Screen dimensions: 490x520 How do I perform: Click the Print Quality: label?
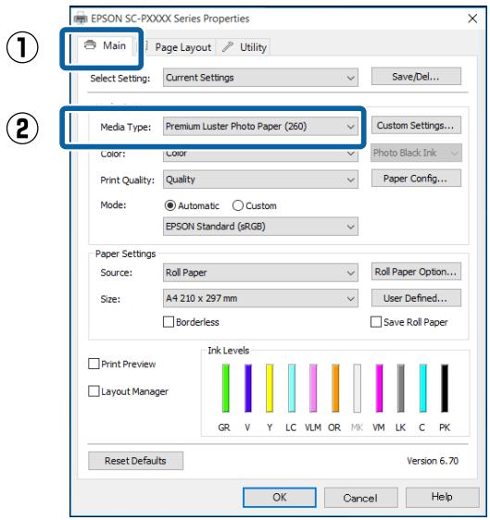[128, 180]
